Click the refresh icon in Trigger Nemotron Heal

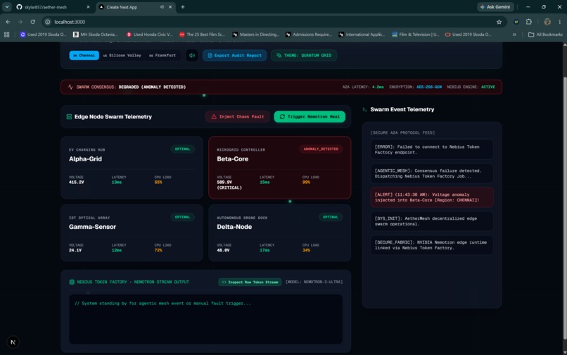pyautogui.click(x=282, y=117)
